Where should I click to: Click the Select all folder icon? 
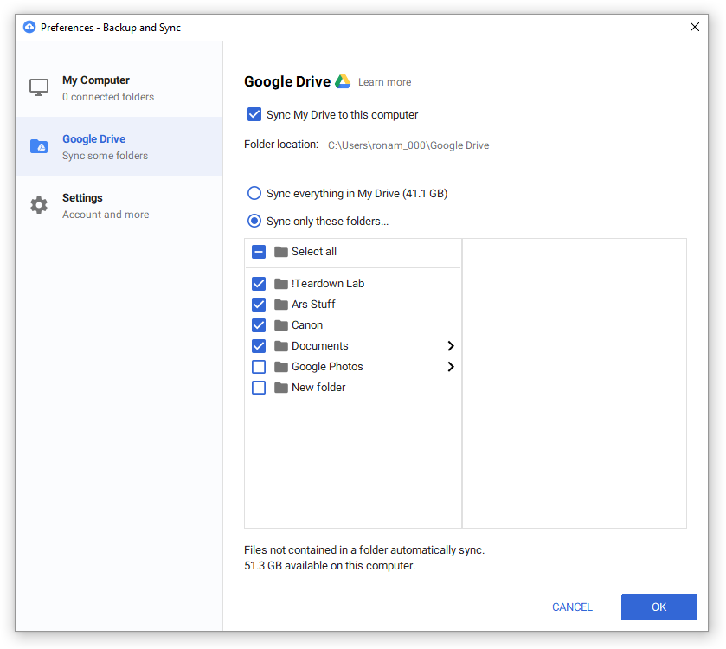[281, 251]
